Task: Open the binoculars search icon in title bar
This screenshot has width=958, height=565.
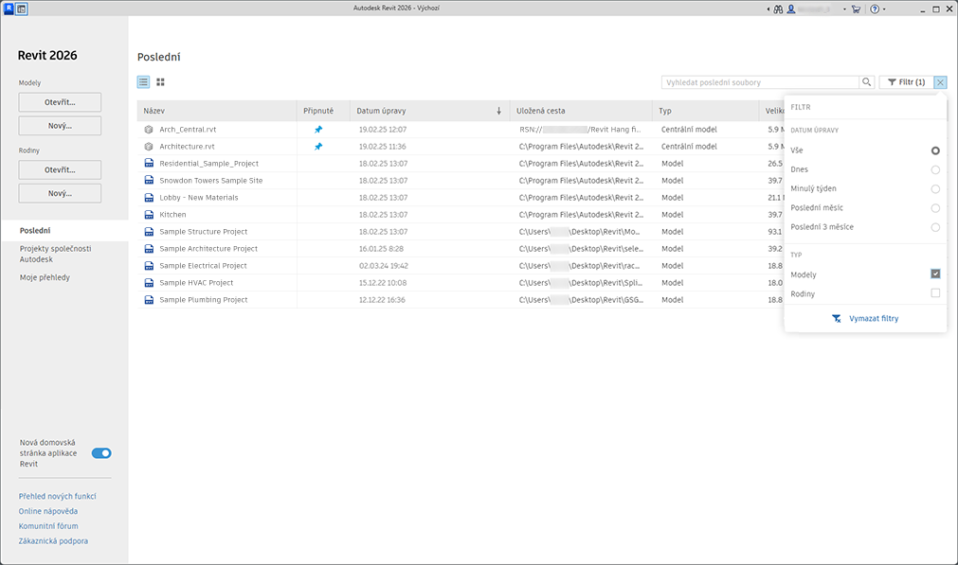Action: [x=778, y=9]
